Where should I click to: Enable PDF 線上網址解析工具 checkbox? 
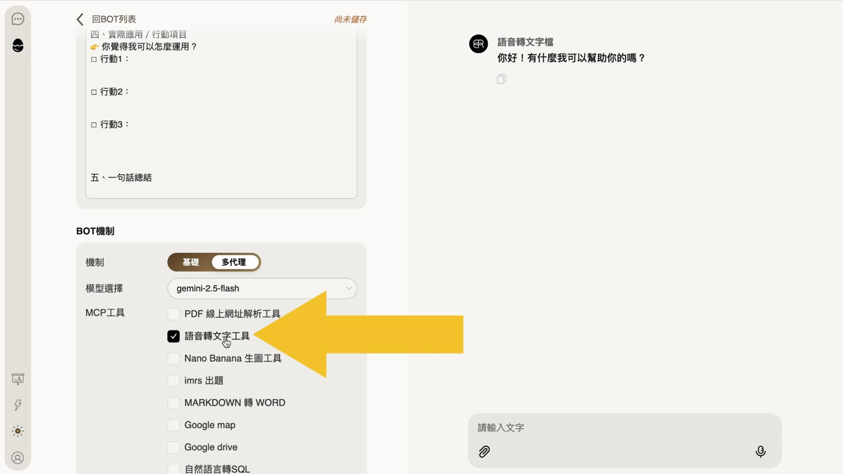(173, 314)
